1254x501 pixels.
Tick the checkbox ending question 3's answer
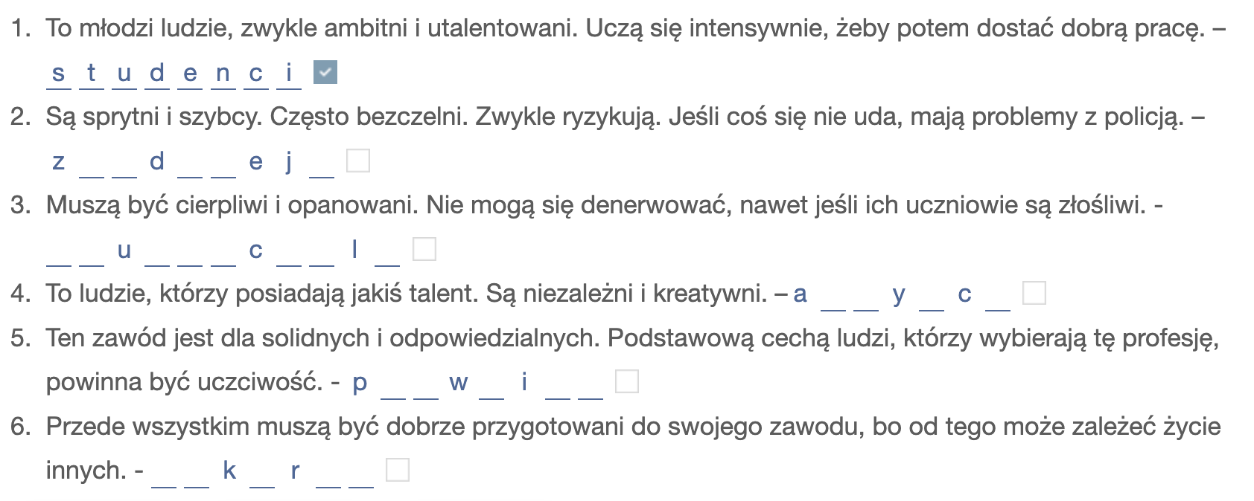point(424,249)
